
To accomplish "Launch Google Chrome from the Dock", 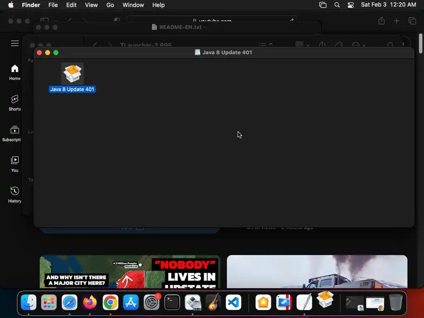I will (x=110, y=302).
